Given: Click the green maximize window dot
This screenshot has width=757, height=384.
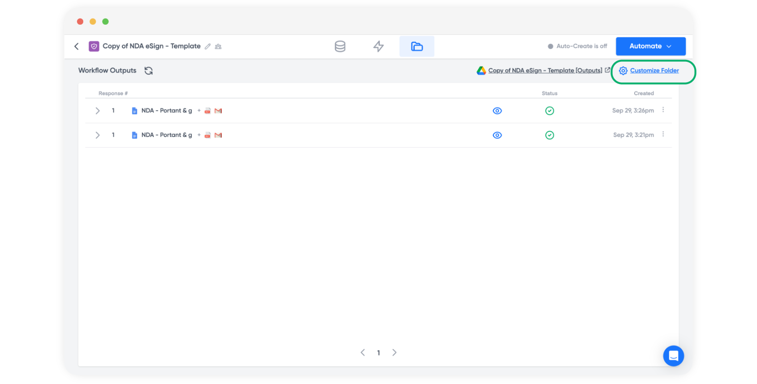Looking at the screenshot, I should click(106, 21).
